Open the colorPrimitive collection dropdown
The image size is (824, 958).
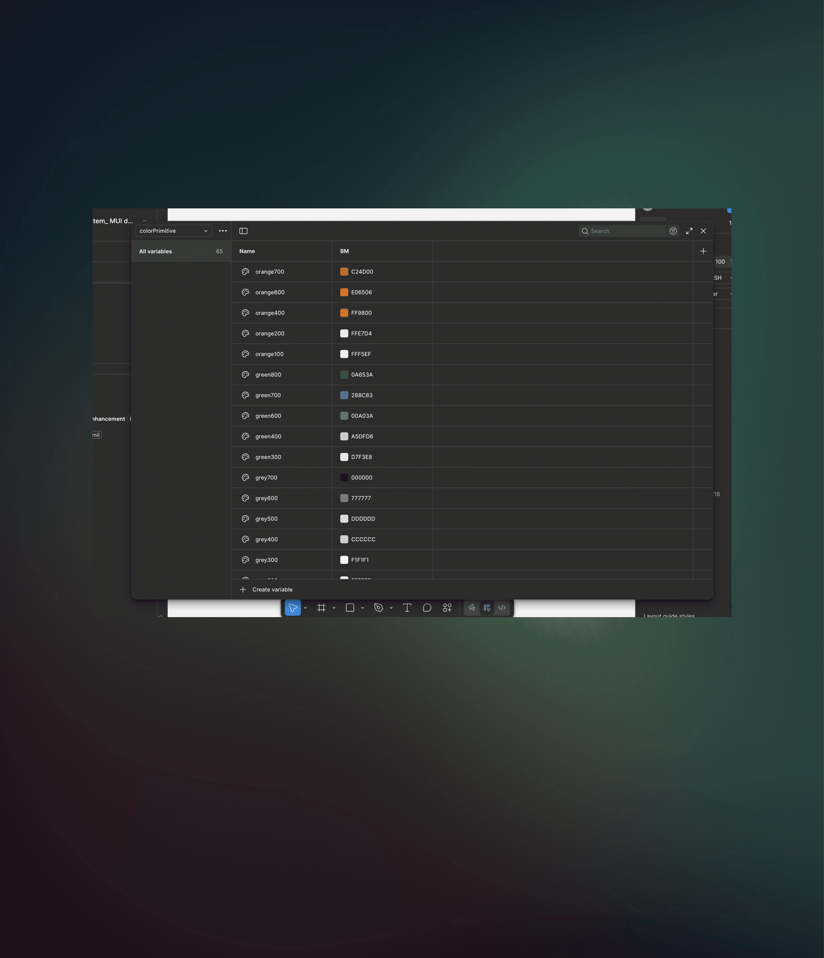click(x=173, y=231)
